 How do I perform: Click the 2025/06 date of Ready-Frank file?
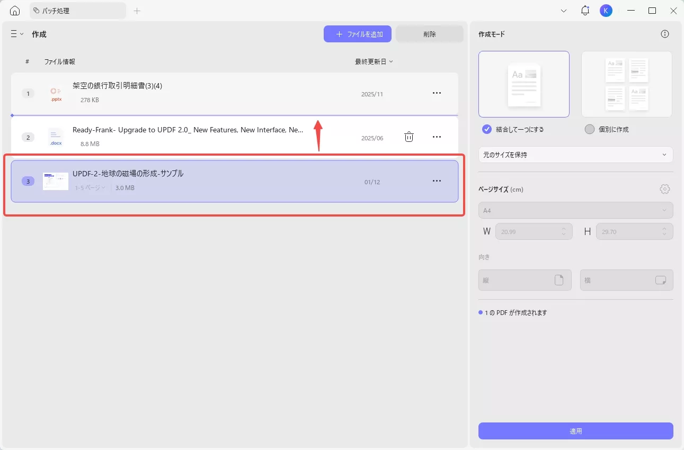point(372,138)
